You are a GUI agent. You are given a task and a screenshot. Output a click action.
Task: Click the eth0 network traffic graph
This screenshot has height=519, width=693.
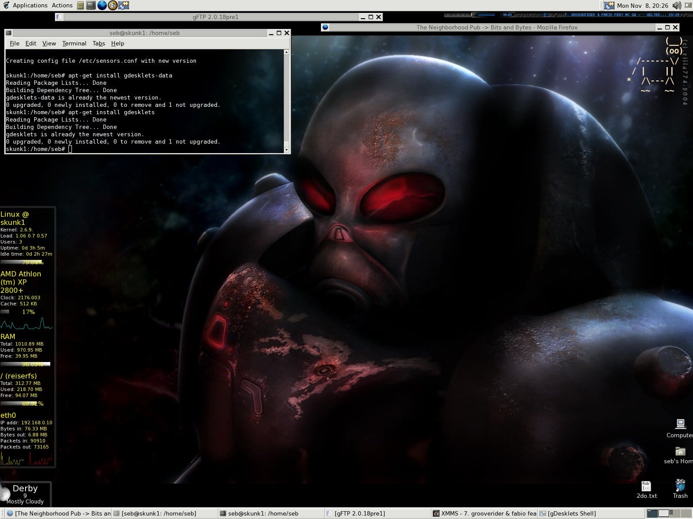click(26, 458)
